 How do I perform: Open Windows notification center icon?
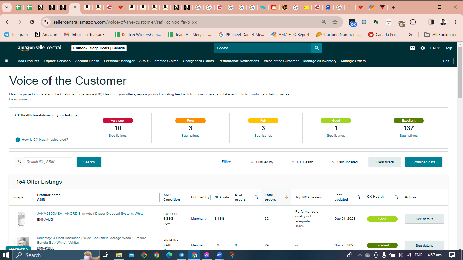pos(452,255)
